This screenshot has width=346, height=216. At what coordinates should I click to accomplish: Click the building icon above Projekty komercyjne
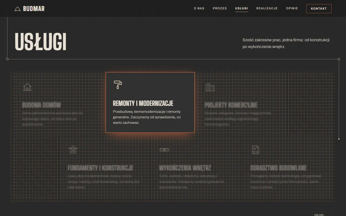209,87
